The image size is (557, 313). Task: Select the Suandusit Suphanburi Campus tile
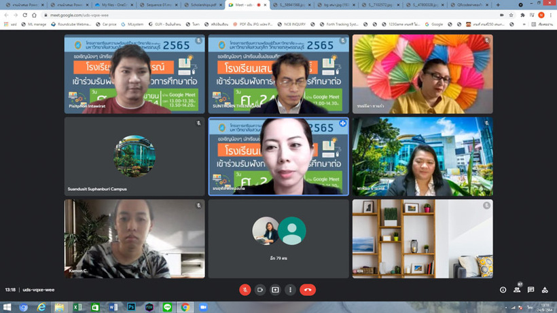coord(134,156)
